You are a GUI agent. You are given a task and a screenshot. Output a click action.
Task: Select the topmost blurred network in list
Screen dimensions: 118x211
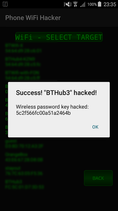coord(23,48)
